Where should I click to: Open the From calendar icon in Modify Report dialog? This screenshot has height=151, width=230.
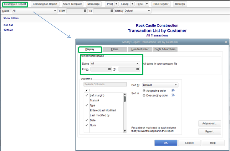pos(109,69)
